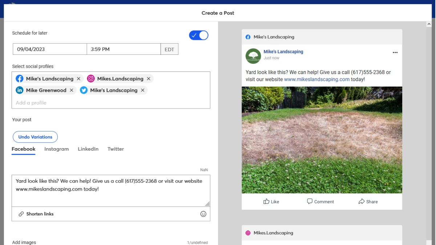Open the 09/04/2023 date picker field
The height and width of the screenshot is (245, 436).
50,49
